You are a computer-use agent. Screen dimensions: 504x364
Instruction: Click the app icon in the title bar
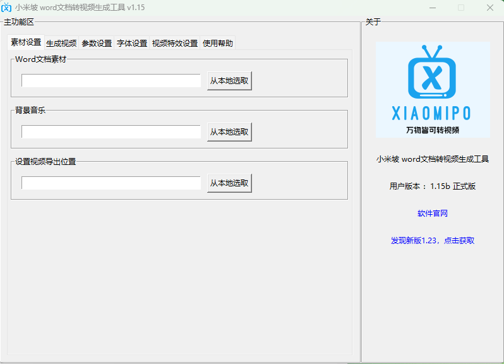6,8
